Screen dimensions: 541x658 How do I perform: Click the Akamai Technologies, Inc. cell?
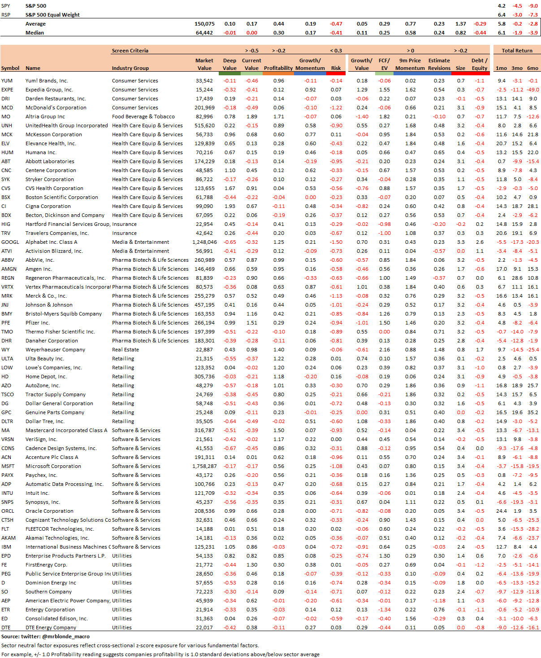tap(57, 538)
